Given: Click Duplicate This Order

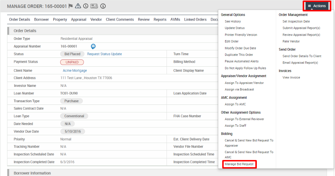Looking at the screenshot, I should [x=239, y=55].
